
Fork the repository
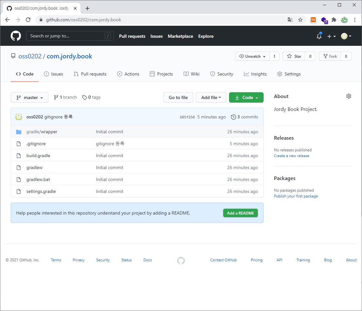coord(330,56)
